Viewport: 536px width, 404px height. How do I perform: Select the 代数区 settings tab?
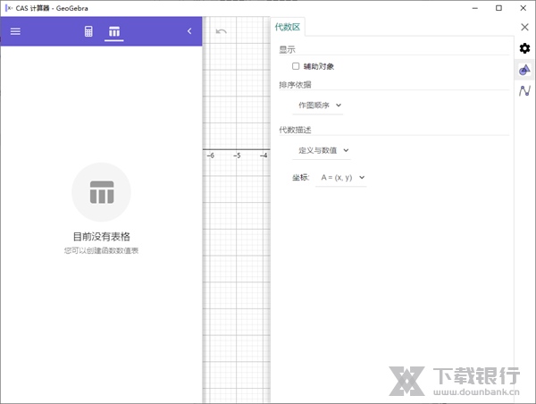point(288,27)
